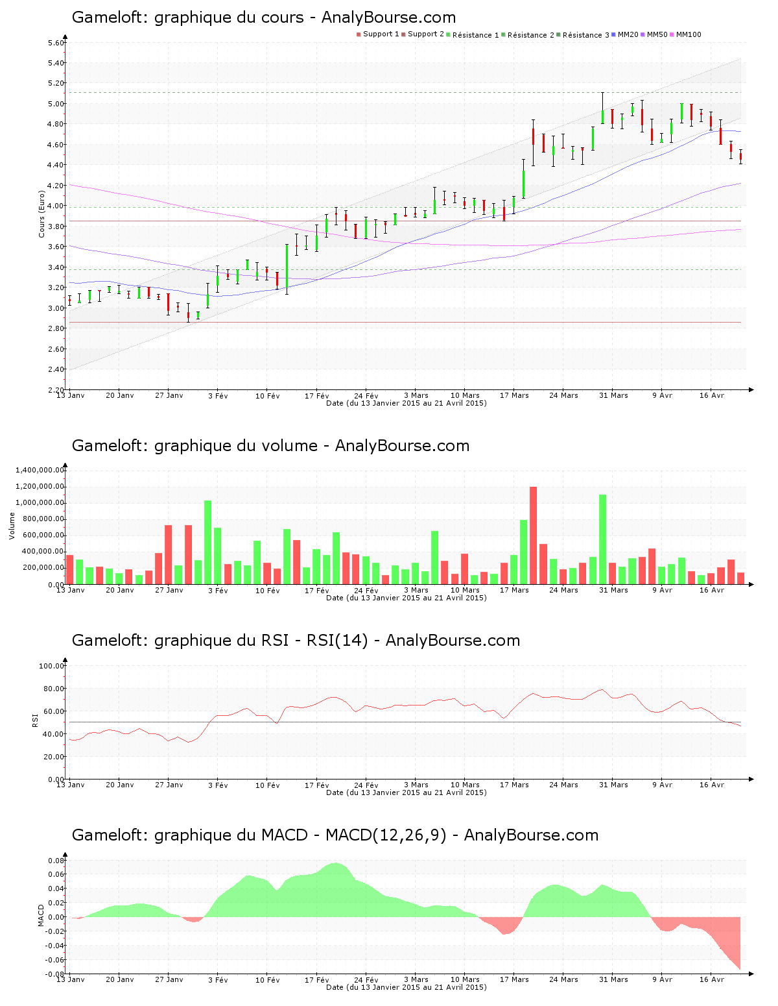Select the 'Résistance 2' legend label
This screenshot has height=1006, width=778.
(531, 35)
